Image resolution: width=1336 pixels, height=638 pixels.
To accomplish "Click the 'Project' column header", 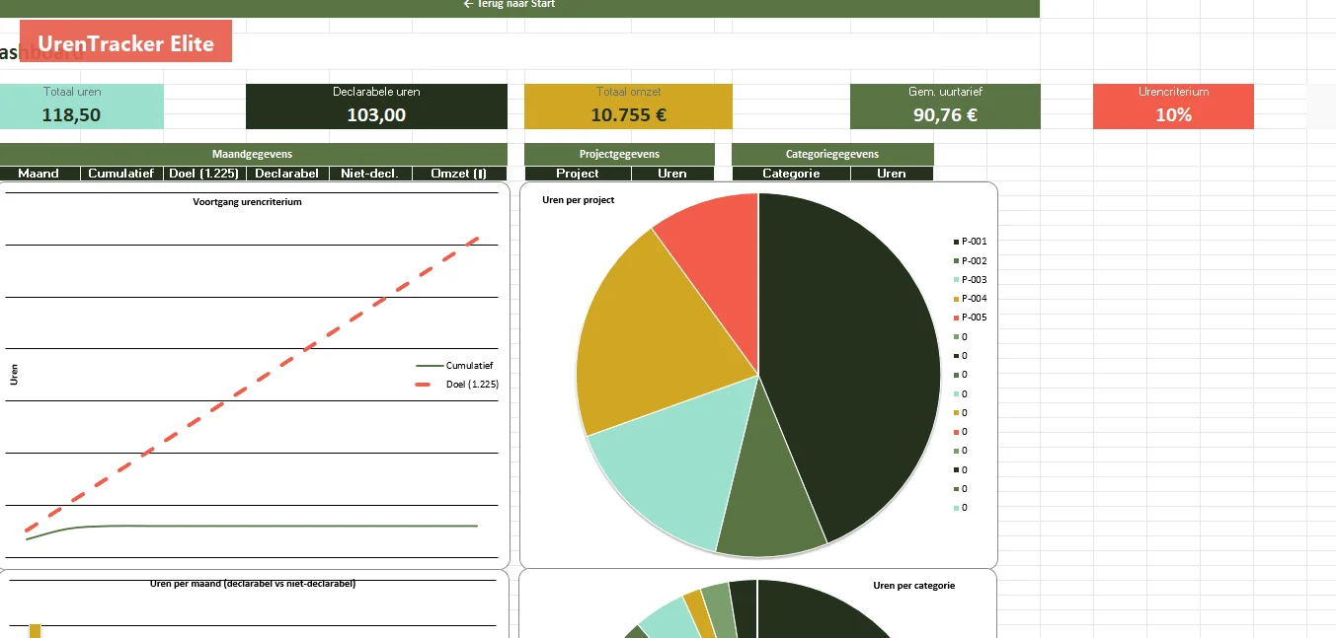I will [x=578, y=174].
